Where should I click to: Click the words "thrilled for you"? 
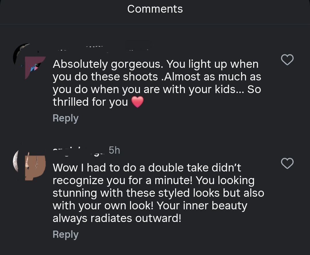90,102
